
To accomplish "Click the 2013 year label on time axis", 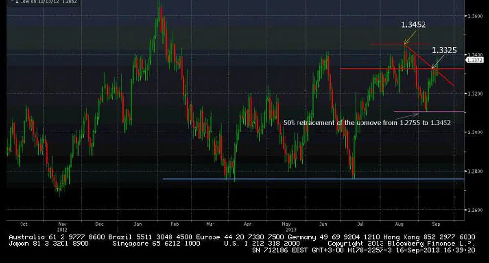I will 291,229.
